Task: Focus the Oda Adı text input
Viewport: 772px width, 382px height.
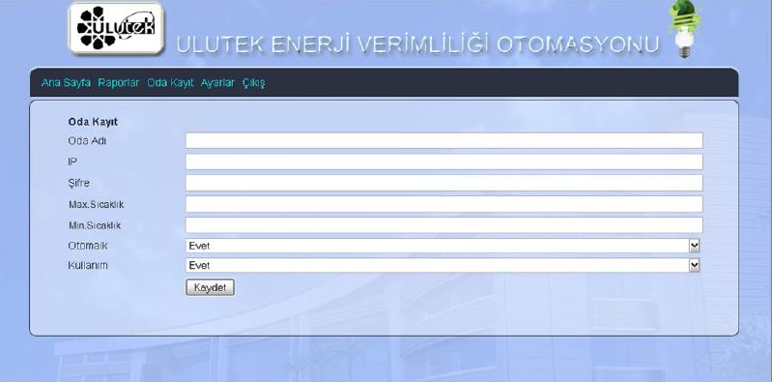Action: pyautogui.click(x=444, y=140)
